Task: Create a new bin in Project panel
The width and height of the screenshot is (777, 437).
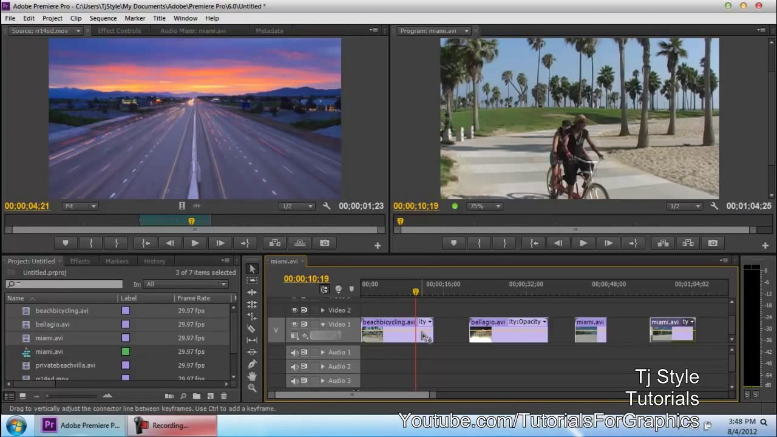Action: [x=197, y=396]
